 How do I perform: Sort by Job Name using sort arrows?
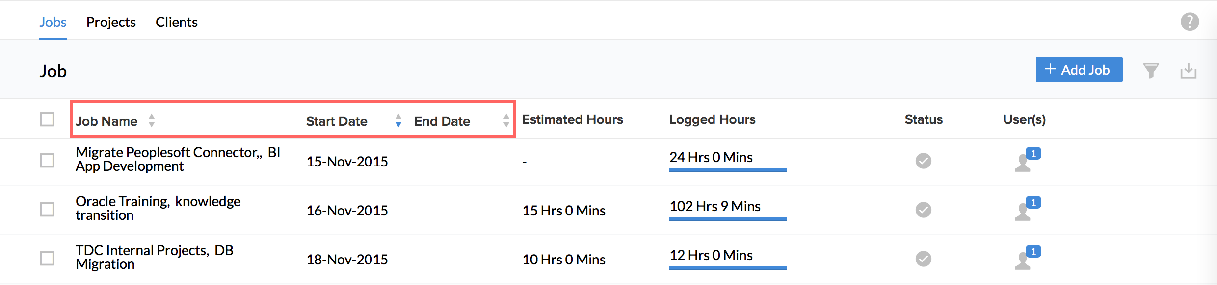[152, 120]
